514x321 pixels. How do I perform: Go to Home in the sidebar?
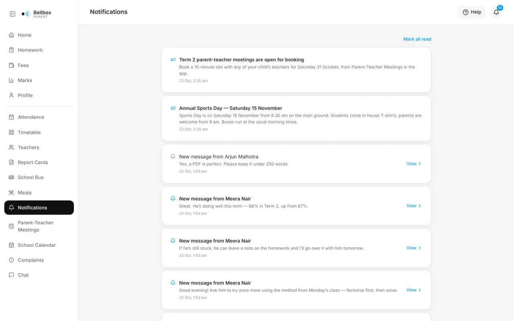click(39, 35)
